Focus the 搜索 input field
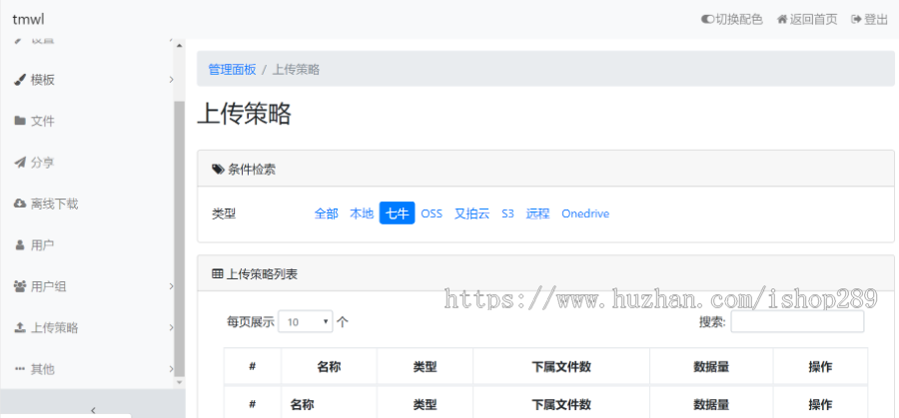899x418 pixels. tap(797, 322)
